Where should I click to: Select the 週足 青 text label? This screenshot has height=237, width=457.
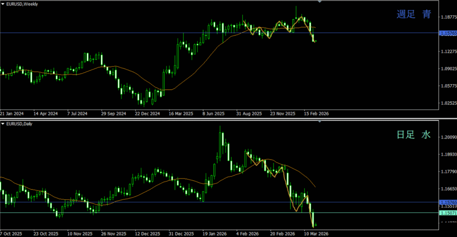click(414, 14)
